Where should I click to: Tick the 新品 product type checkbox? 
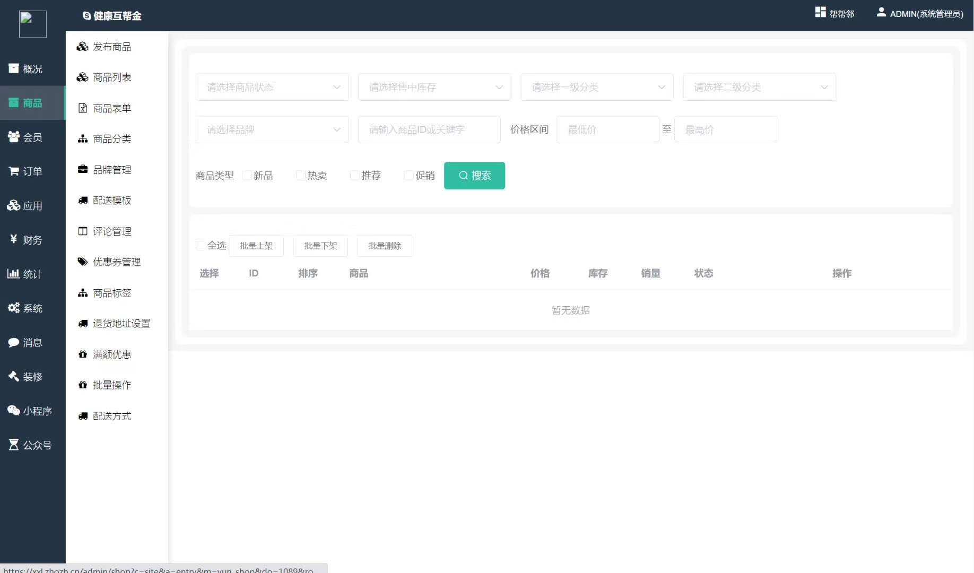tap(247, 176)
